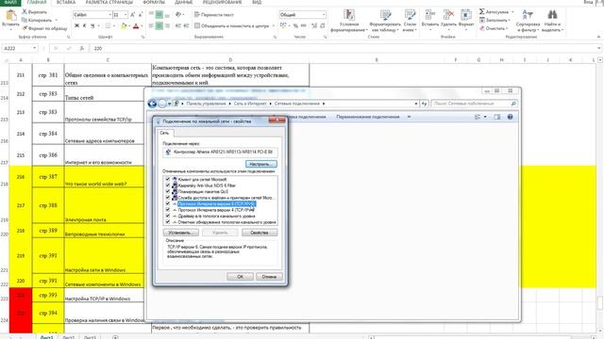Click the Format Painter (Формат по образцу) brush

(x=25, y=28)
